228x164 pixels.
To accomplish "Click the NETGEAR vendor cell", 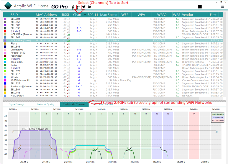I will point(187,96).
